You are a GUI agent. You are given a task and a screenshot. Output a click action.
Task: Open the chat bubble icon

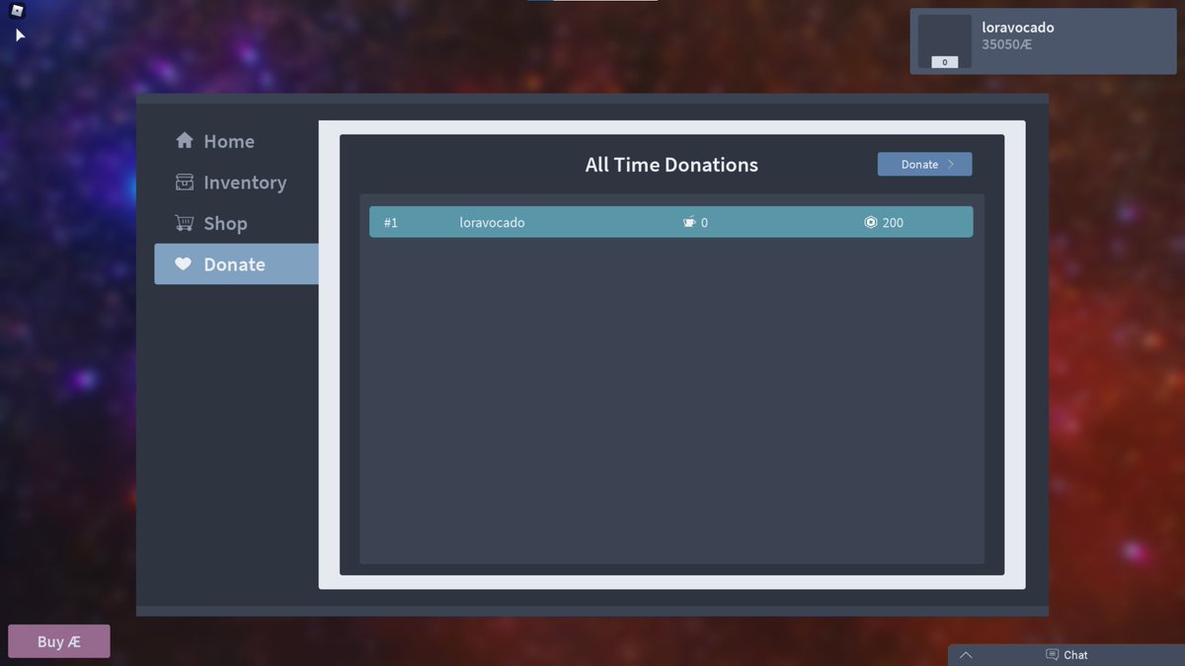click(1051, 654)
